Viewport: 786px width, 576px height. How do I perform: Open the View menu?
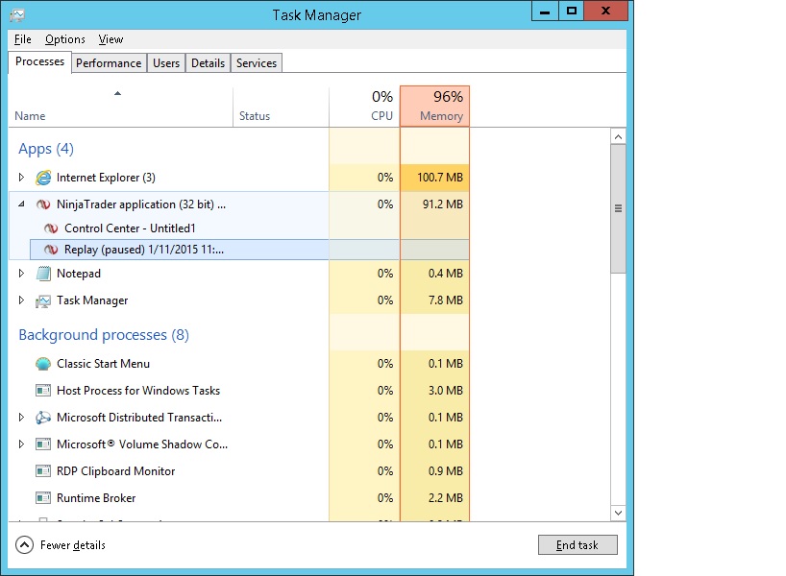(x=111, y=39)
